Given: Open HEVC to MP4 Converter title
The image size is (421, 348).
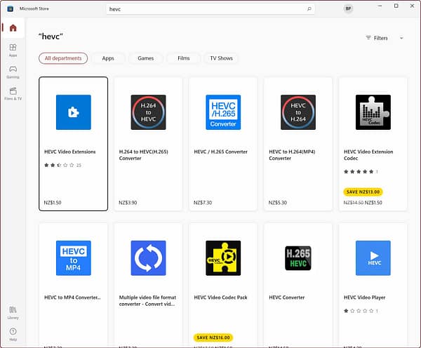Looking at the screenshot, I should pyautogui.click(x=72, y=297).
